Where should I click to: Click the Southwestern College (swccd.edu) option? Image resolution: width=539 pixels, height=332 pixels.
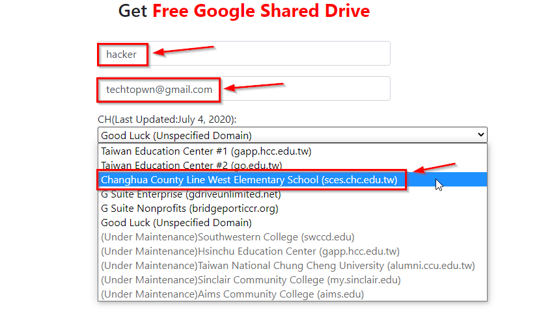click(x=228, y=237)
